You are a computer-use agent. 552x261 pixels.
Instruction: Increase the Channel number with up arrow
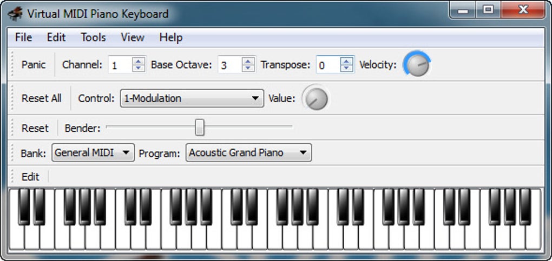point(139,61)
